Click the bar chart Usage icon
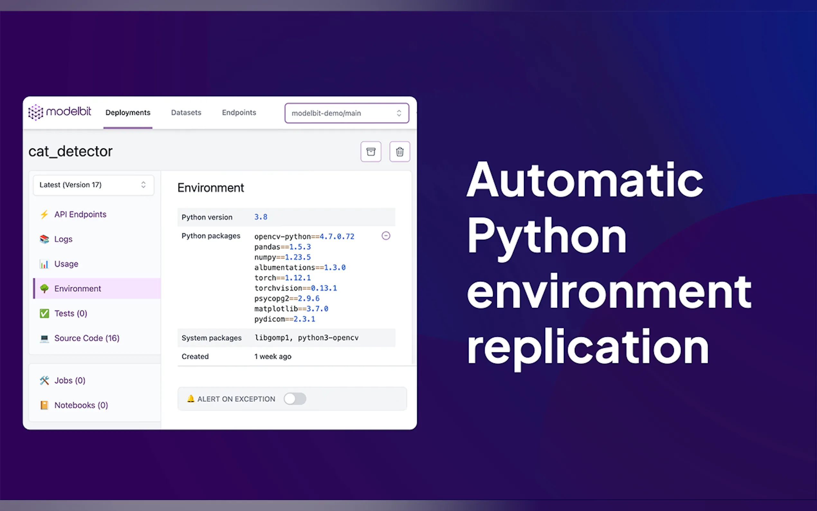Screen dimensions: 817x511 coord(44,264)
